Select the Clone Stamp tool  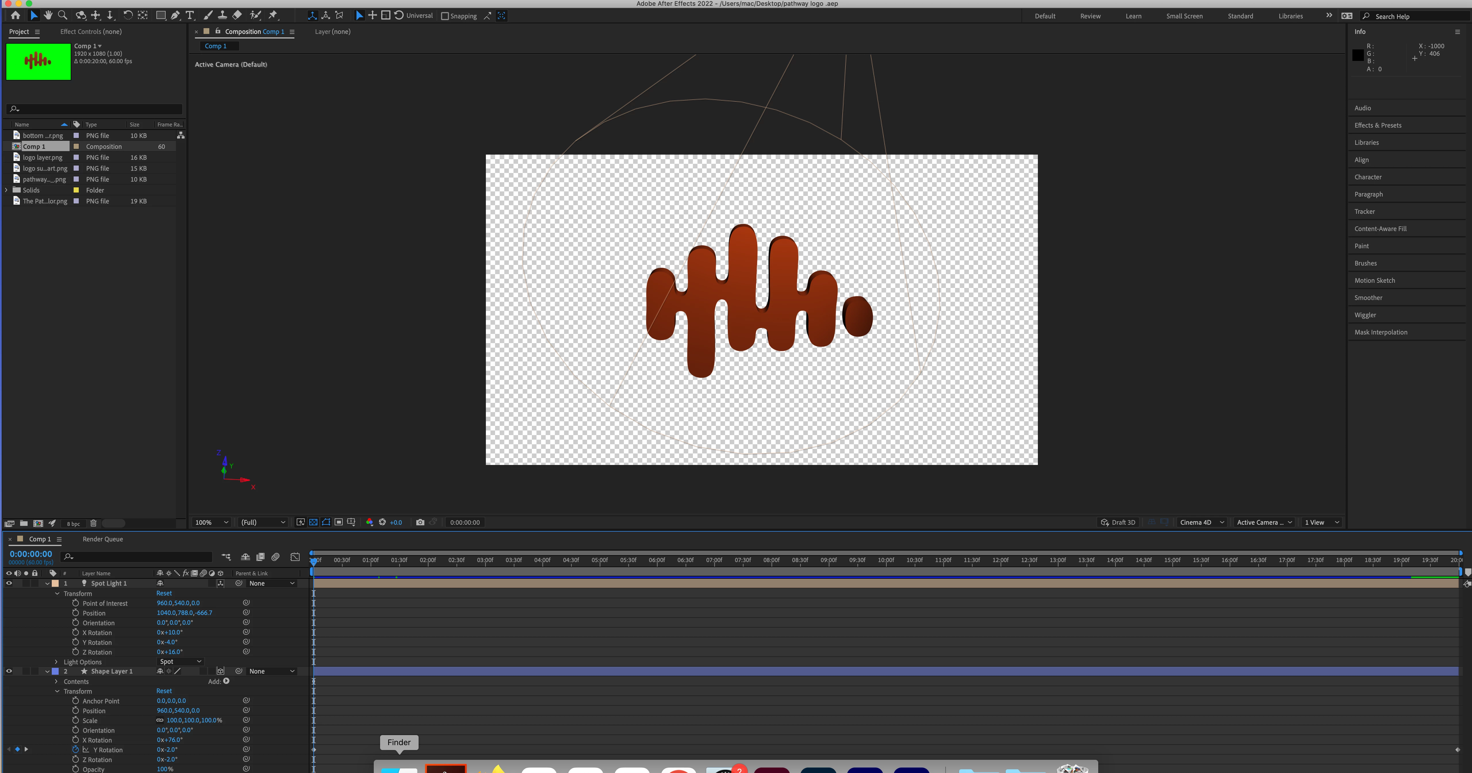tap(222, 16)
